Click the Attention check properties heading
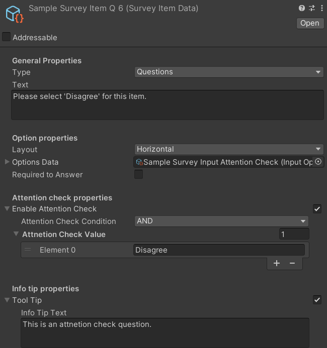Image resolution: width=327 pixels, height=348 pixels. [62, 198]
